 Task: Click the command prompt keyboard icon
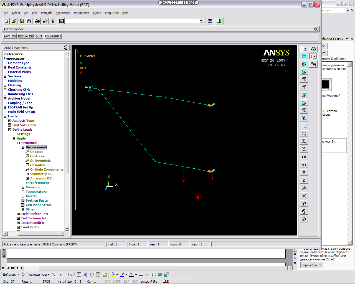tap(62, 21)
